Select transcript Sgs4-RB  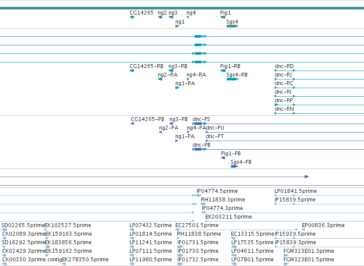point(237,75)
